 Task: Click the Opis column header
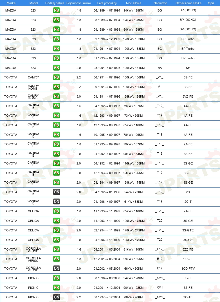tap(211, 3)
